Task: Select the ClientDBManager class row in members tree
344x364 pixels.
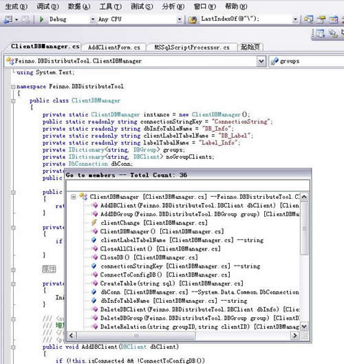Action: [195, 197]
